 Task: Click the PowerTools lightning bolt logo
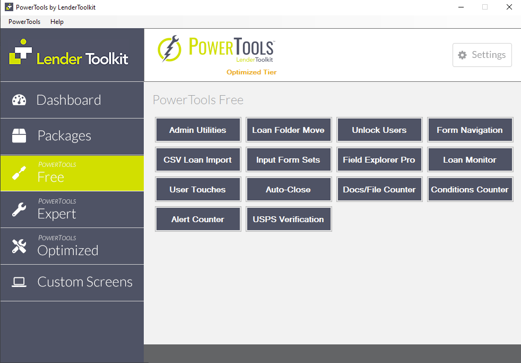click(x=169, y=49)
